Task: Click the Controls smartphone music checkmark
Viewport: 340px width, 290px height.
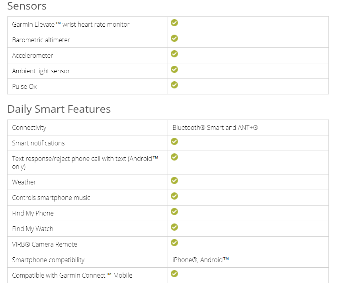Action: (174, 196)
